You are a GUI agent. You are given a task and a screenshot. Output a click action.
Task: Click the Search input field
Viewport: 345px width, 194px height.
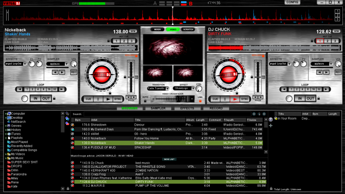[x=167, y=114]
